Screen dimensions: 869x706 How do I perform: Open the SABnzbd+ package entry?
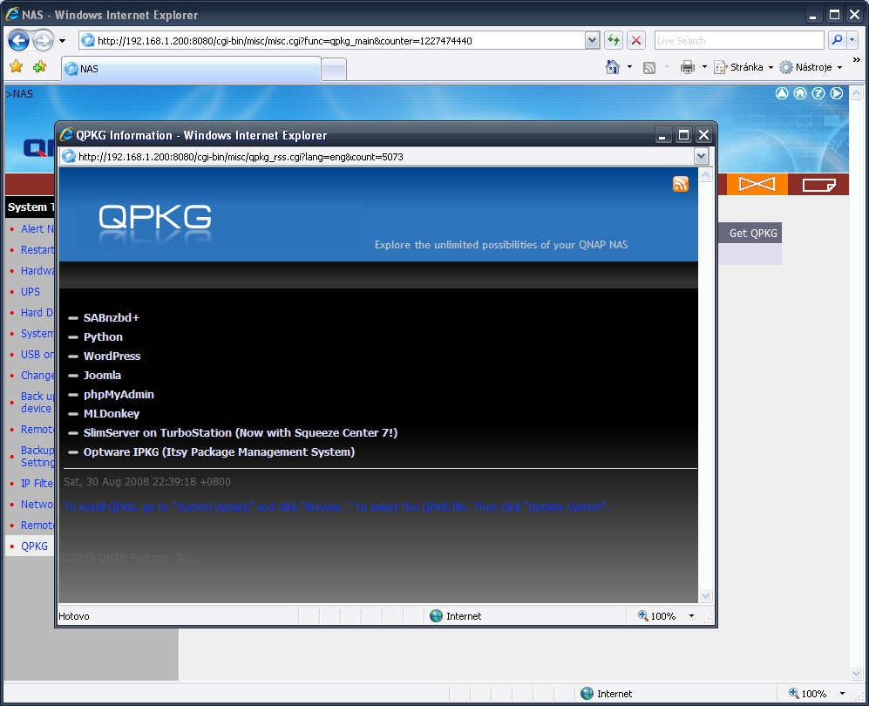[112, 317]
